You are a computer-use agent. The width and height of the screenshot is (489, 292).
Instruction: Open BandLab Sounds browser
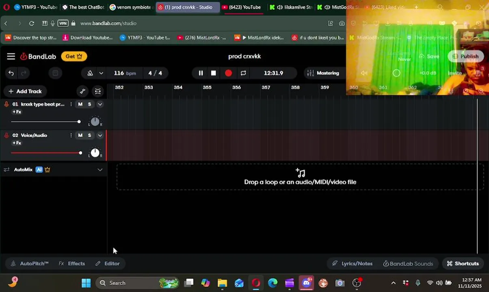coord(408,264)
